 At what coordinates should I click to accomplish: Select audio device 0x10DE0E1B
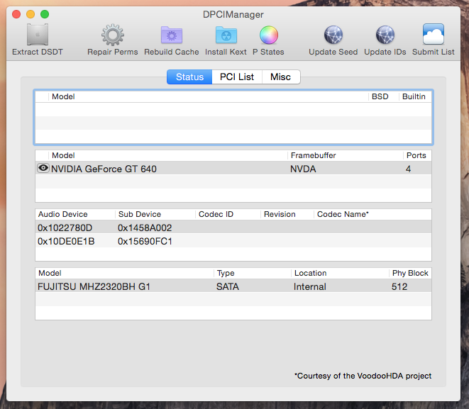pos(66,242)
